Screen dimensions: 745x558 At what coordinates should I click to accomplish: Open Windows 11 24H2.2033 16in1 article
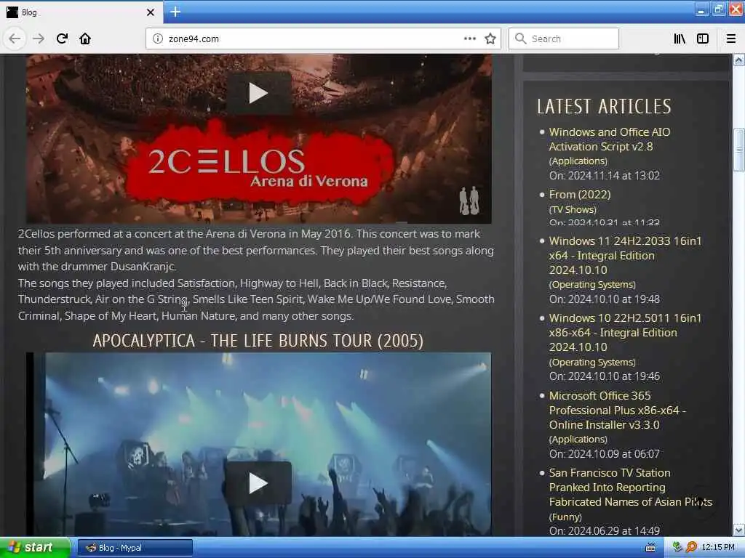pyautogui.click(x=625, y=255)
